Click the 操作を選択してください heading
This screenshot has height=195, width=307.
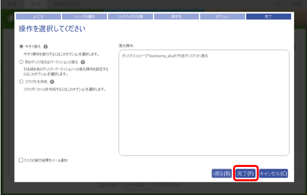point(52,29)
